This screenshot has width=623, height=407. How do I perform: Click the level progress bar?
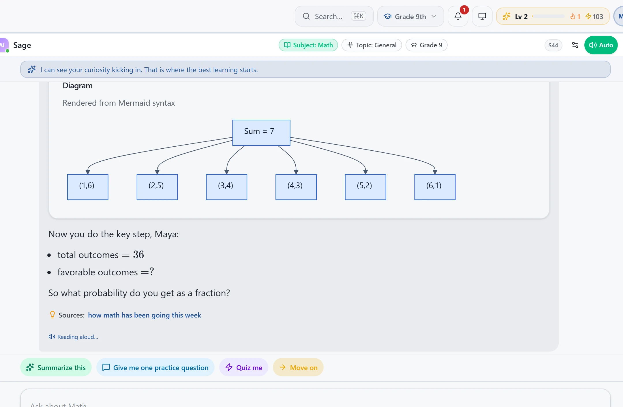click(x=548, y=16)
